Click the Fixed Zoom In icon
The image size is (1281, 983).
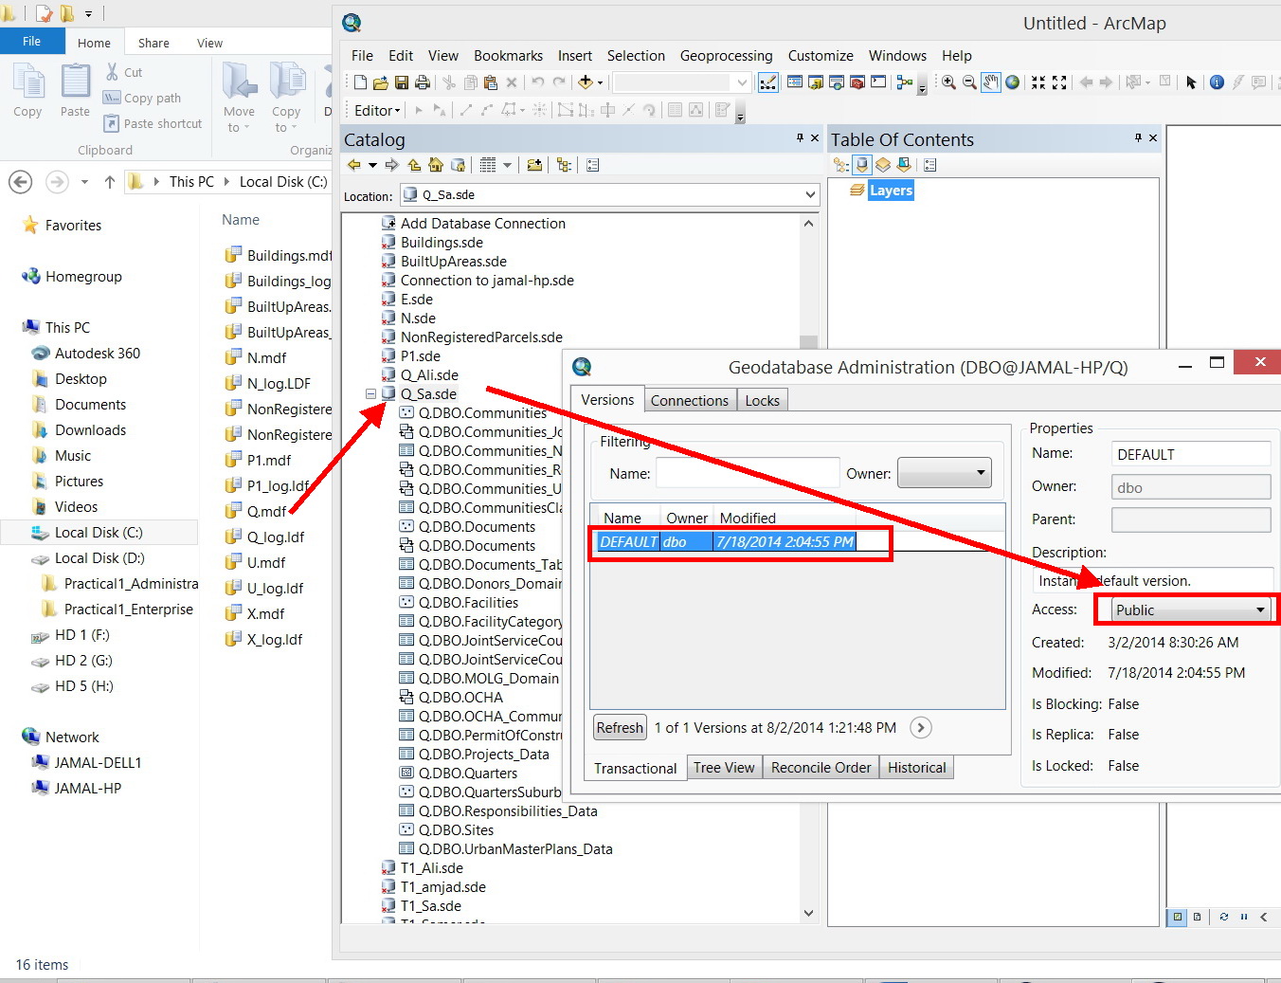[x=1038, y=82]
